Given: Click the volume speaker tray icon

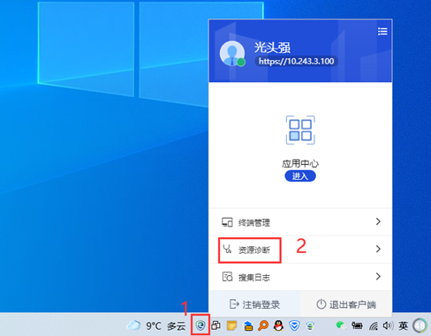Looking at the screenshot, I should coord(388,325).
